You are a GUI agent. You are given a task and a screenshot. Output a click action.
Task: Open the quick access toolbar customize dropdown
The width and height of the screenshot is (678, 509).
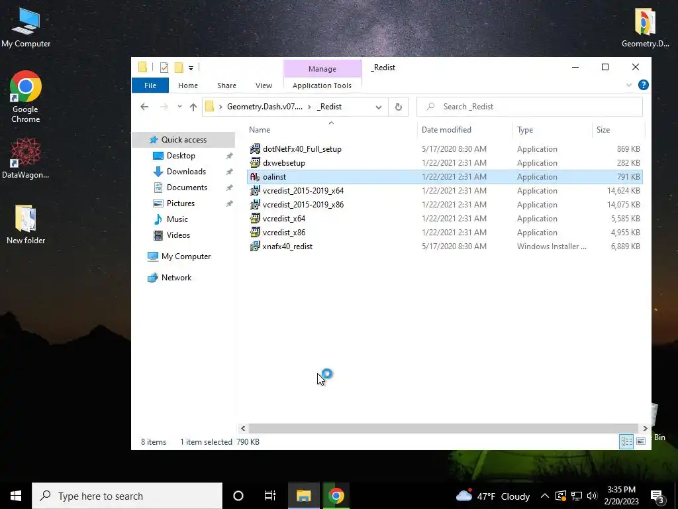[191, 68]
